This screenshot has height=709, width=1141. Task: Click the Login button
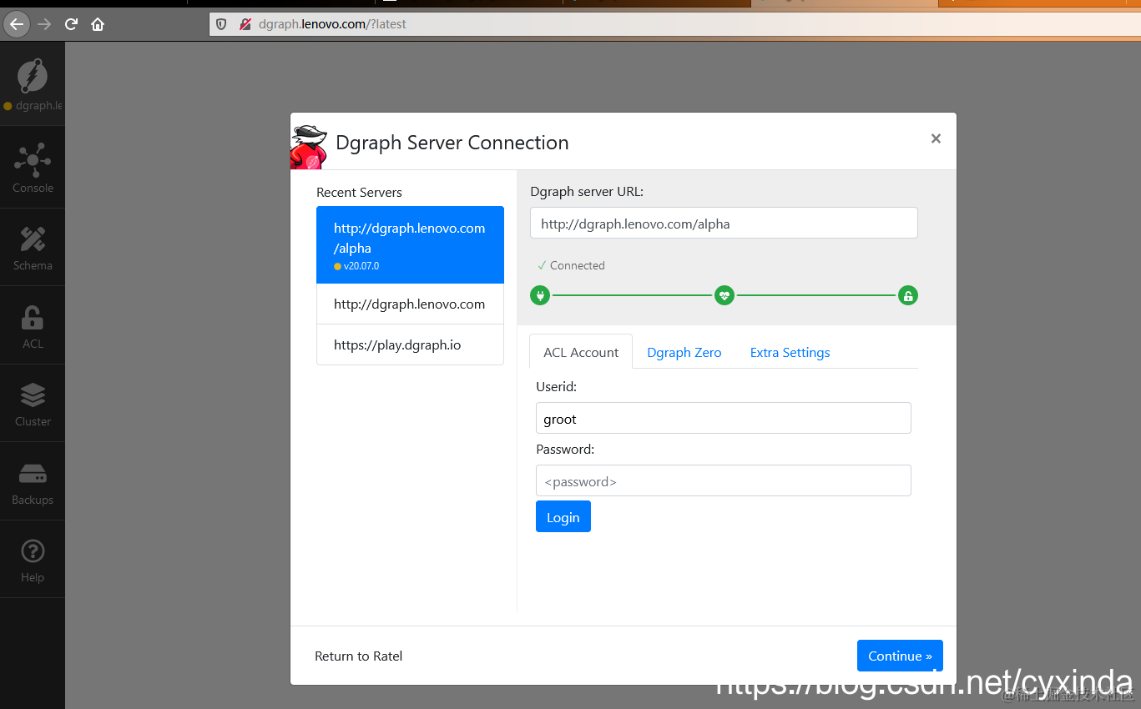563,517
